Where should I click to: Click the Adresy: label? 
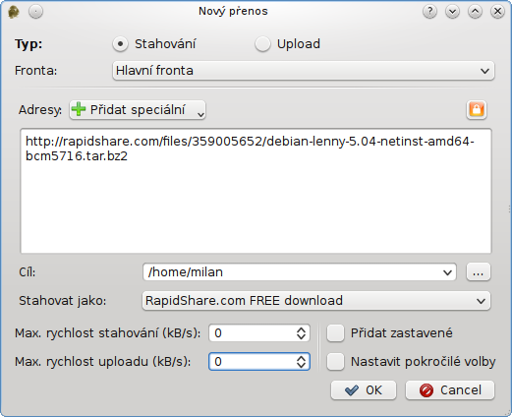pyautogui.click(x=40, y=110)
